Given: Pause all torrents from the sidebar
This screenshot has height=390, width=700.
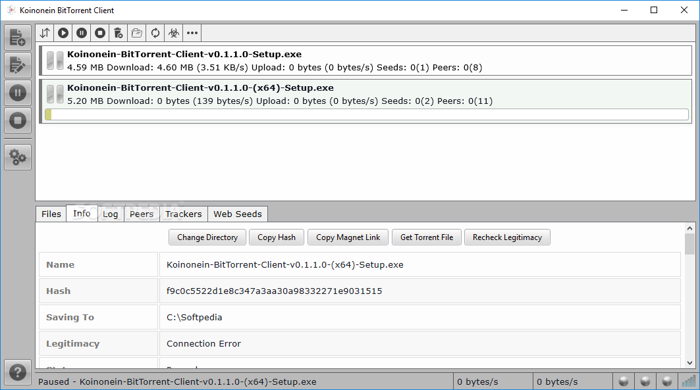Looking at the screenshot, I should point(18,93).
